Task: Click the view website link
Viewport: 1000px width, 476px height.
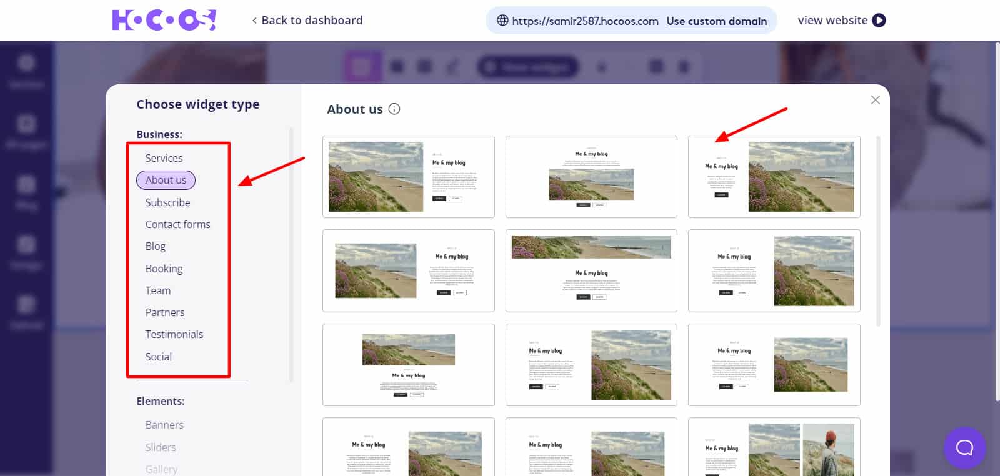Action: coord(832,21)
